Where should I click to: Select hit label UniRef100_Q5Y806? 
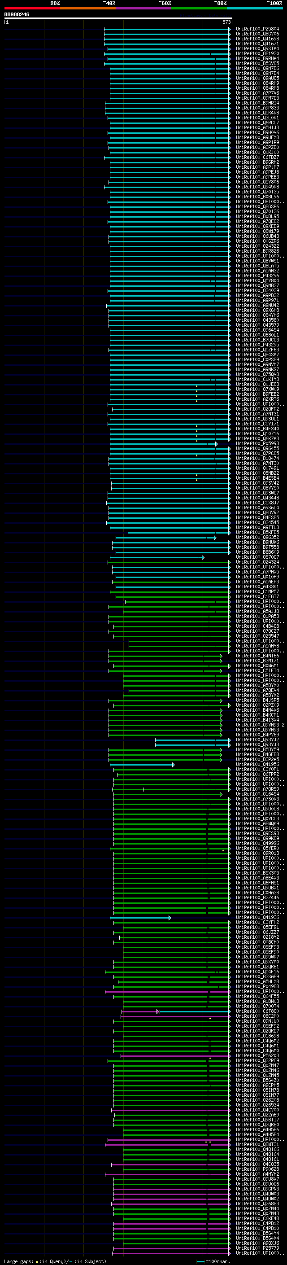point(257,182)
